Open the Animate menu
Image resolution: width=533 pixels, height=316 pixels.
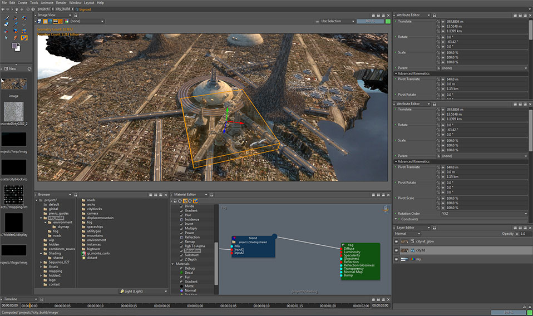point(47,3)
